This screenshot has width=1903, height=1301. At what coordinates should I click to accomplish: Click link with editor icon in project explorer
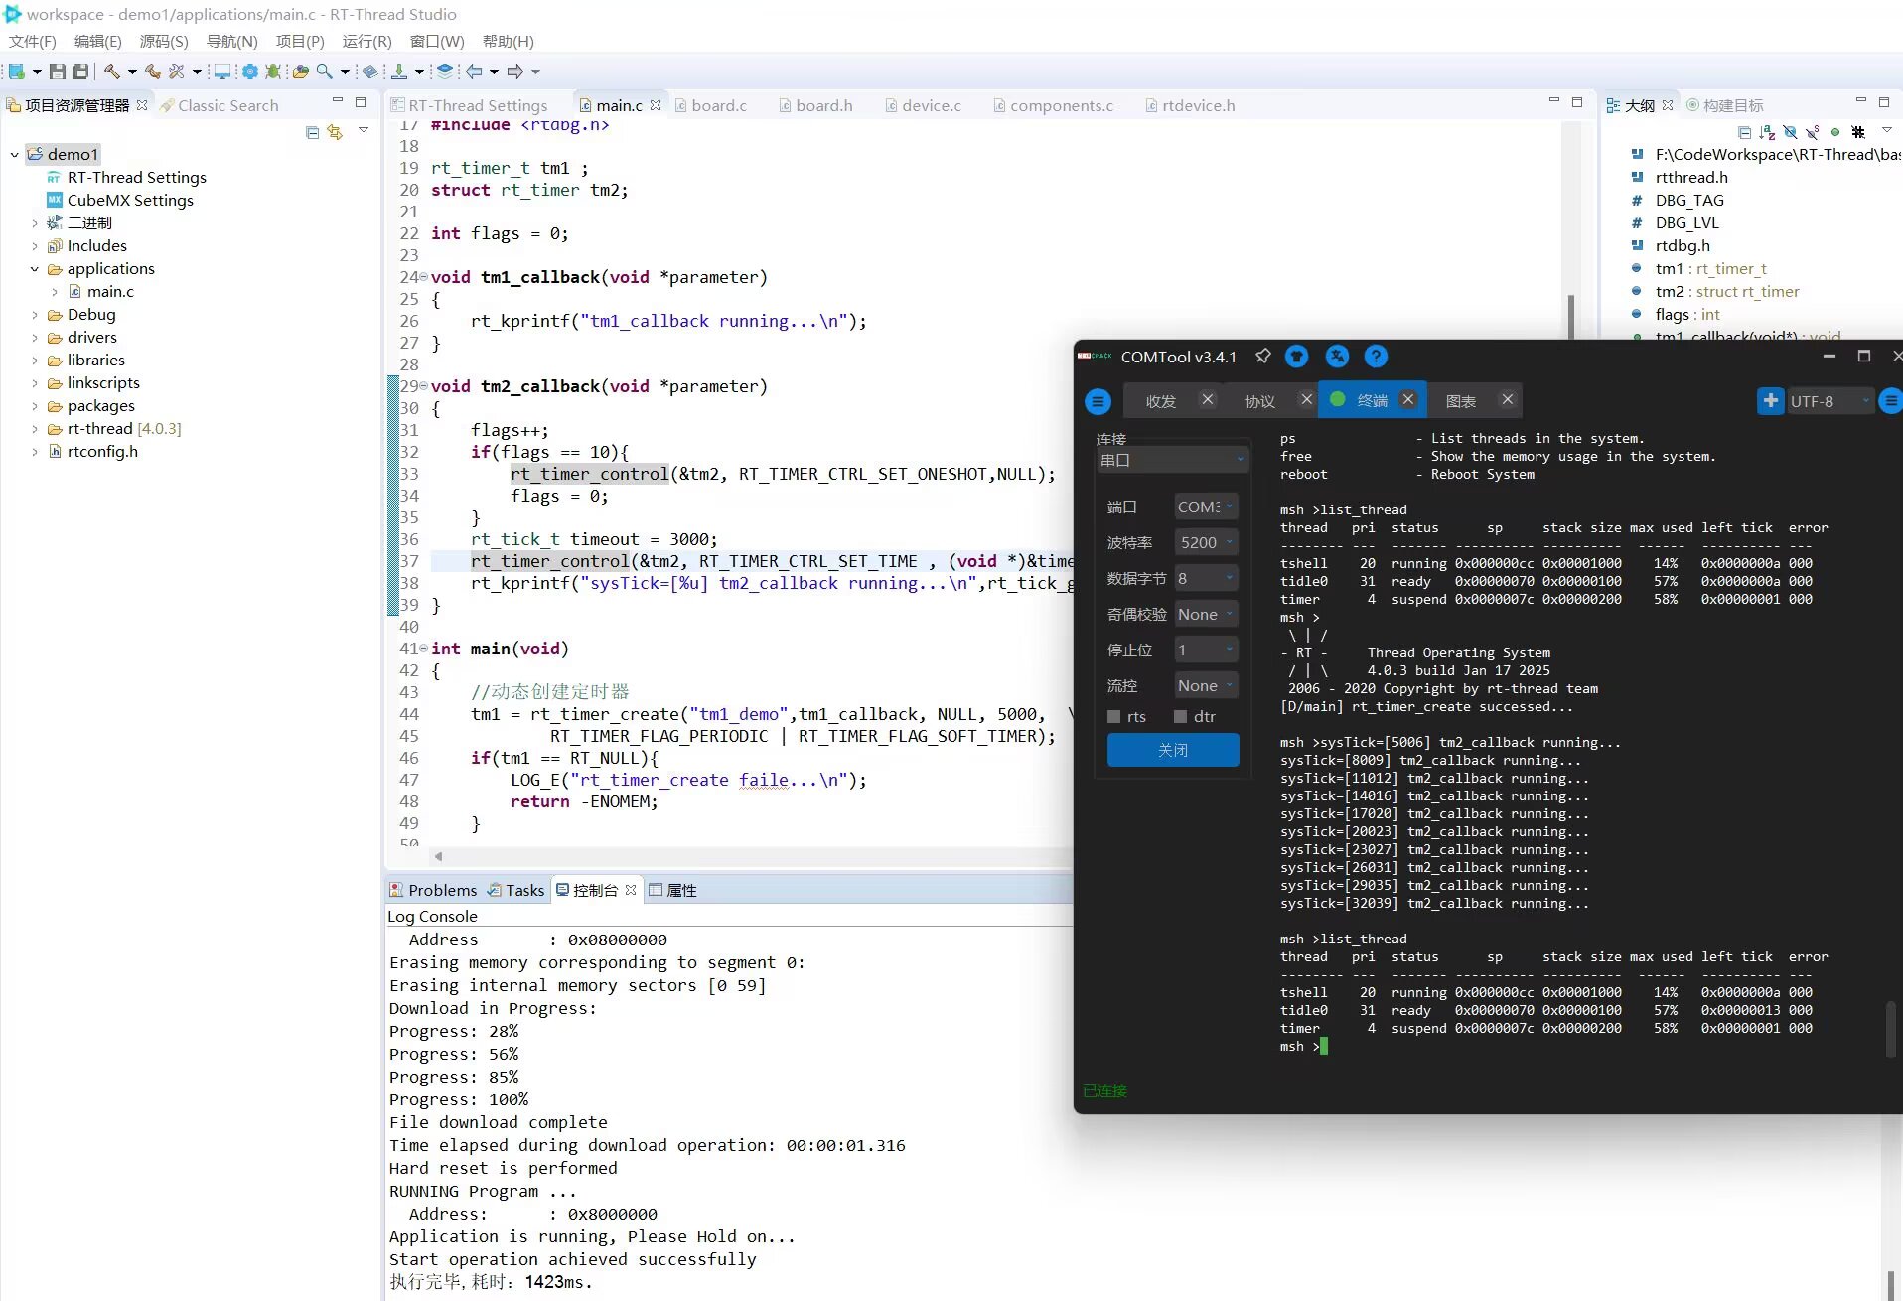point(335,132)
